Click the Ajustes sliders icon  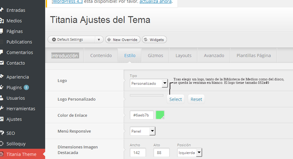[x=2, y=119]
